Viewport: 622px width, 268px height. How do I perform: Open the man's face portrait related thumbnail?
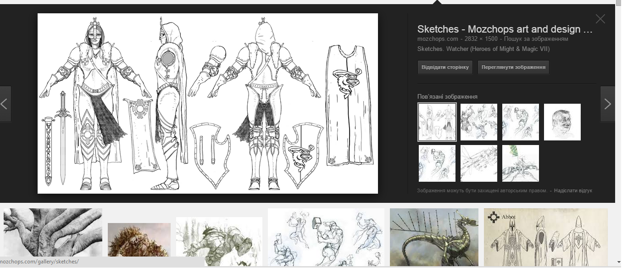tap(562, 122)
